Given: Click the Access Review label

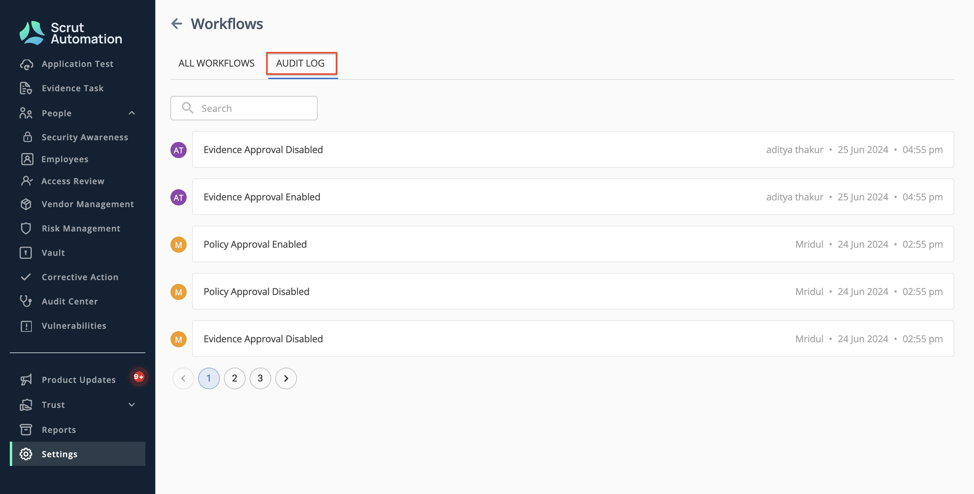Looking at the screenshot, I should [x=73, y=181].
